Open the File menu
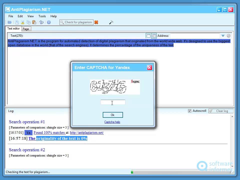This screenshot has width=240, height=180. coord(11,16)
